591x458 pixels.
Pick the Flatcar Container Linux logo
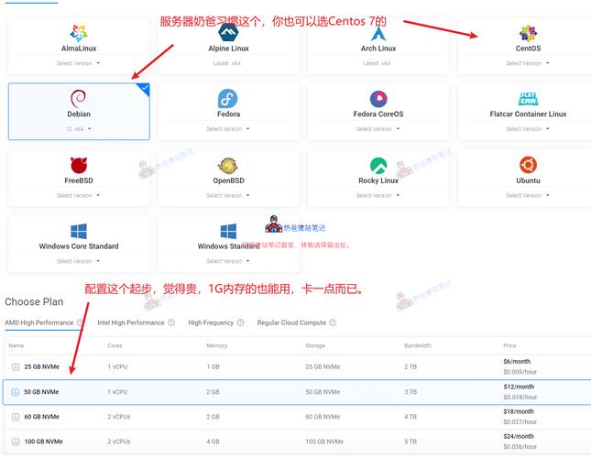coord(528,99)
